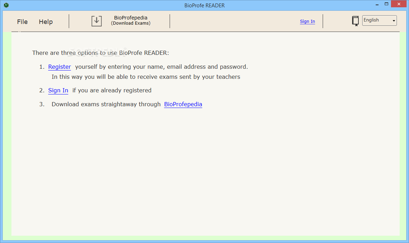Click text 'In this way you will be able to receive exams'
This screenshot has height=243, width=409.
coord(146,77)
